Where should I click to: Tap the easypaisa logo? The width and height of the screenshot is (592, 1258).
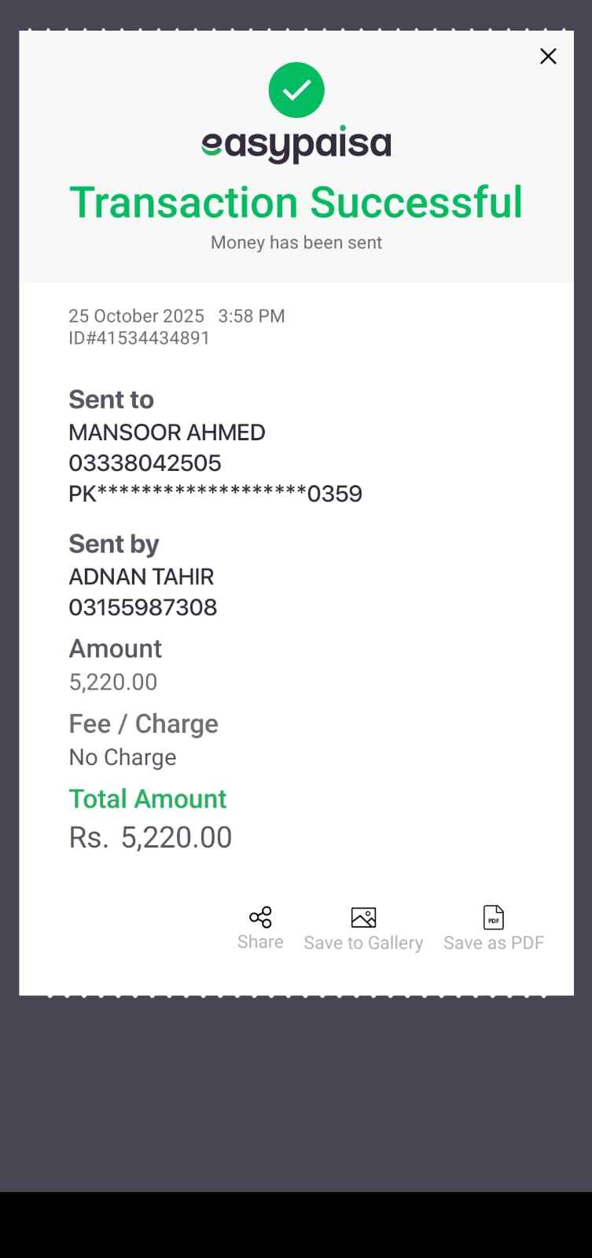(296, 144)
